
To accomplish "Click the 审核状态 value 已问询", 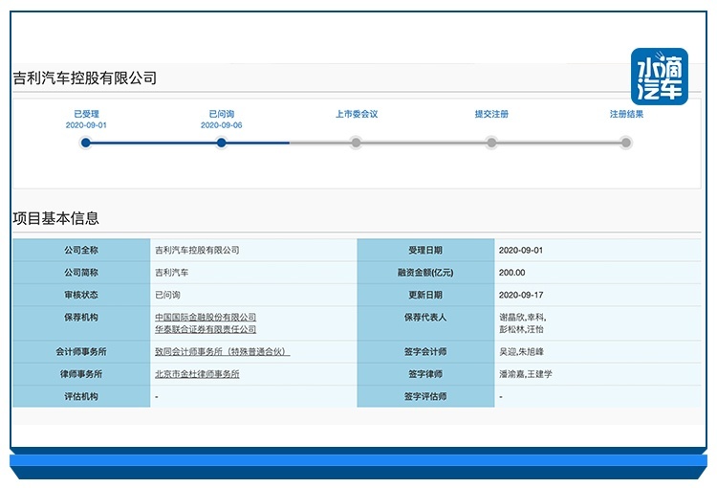I will 167,295.
